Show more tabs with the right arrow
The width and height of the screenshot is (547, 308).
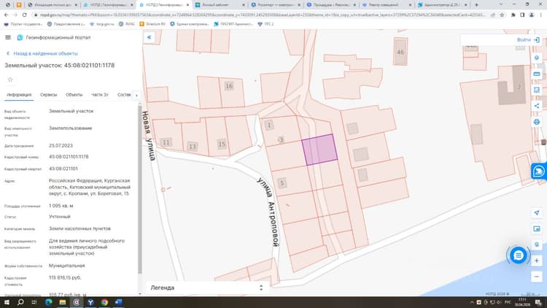136,95
